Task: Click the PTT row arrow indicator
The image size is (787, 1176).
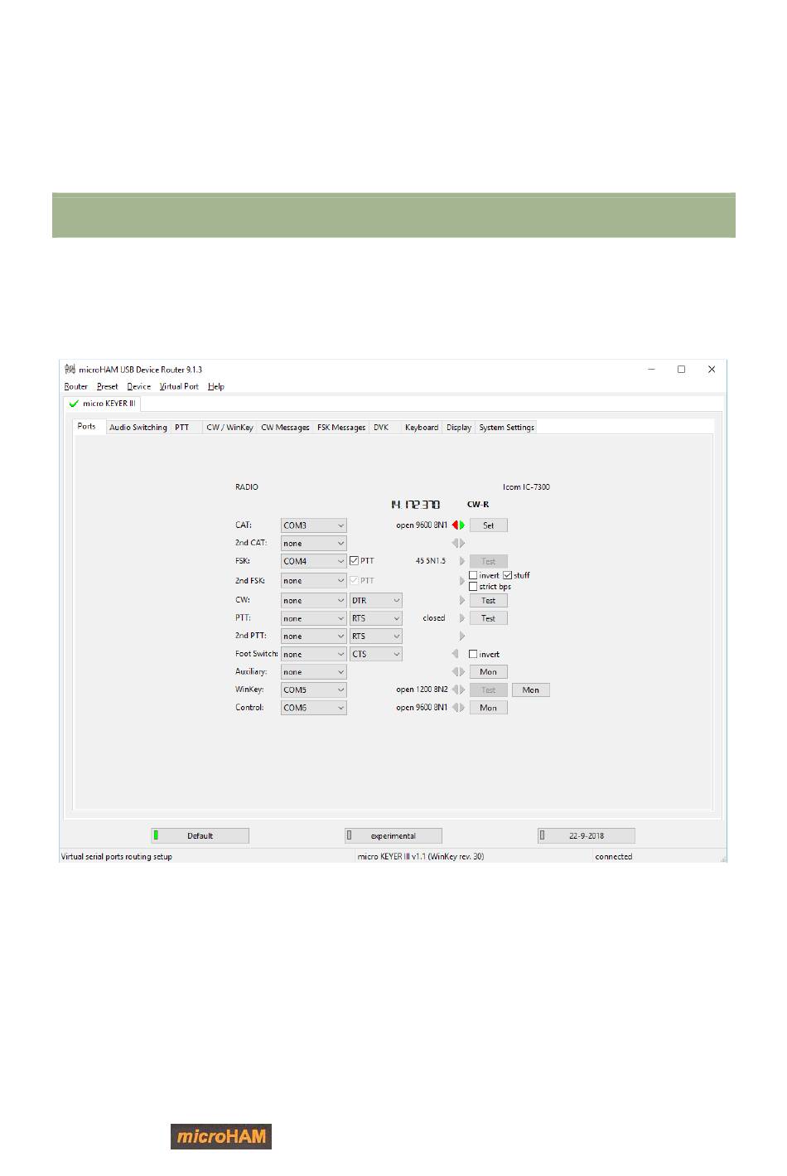Action: click(462, 618)
